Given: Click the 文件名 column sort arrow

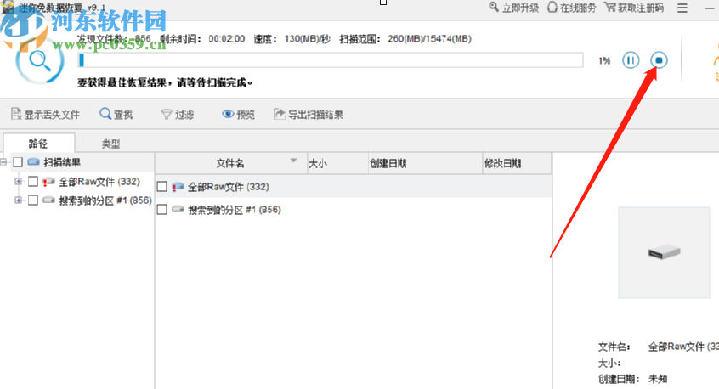Looking at the screenshot, I should click(x=293, y=161).
